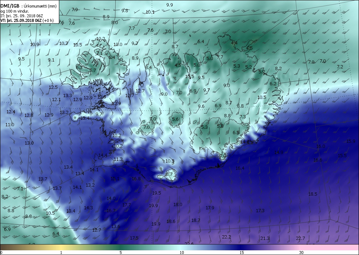Select the IT initial-time line in legend
The height and width of the screenshot is (255, 359).
pos(22,15)
